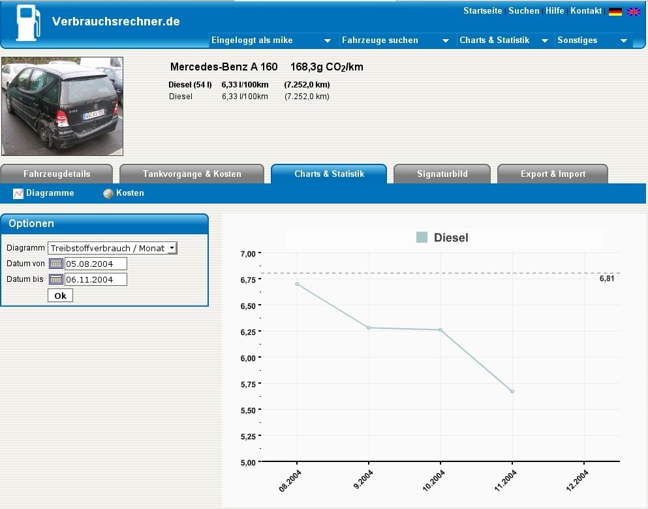Click the Ok button

60,296
